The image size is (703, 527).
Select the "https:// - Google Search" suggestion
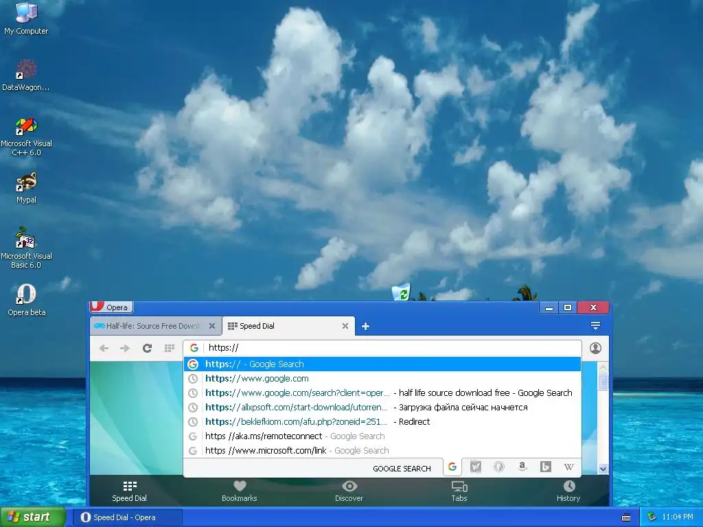pos(382,364)
